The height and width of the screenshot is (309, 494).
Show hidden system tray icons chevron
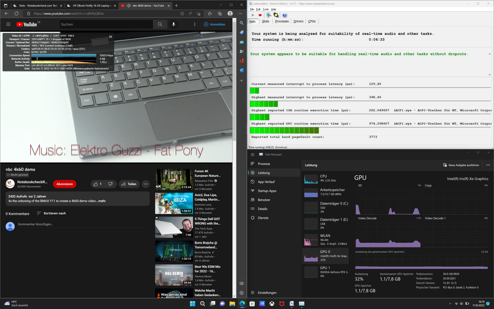point(450,304)
